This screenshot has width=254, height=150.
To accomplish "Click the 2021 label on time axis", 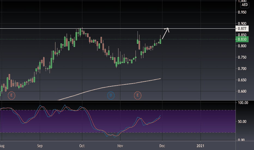I will [200, 146].
